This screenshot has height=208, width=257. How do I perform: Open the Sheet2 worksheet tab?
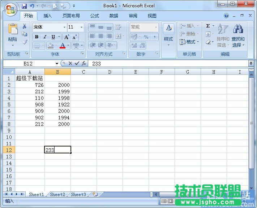pyautogui.click(x=57, y=194)
